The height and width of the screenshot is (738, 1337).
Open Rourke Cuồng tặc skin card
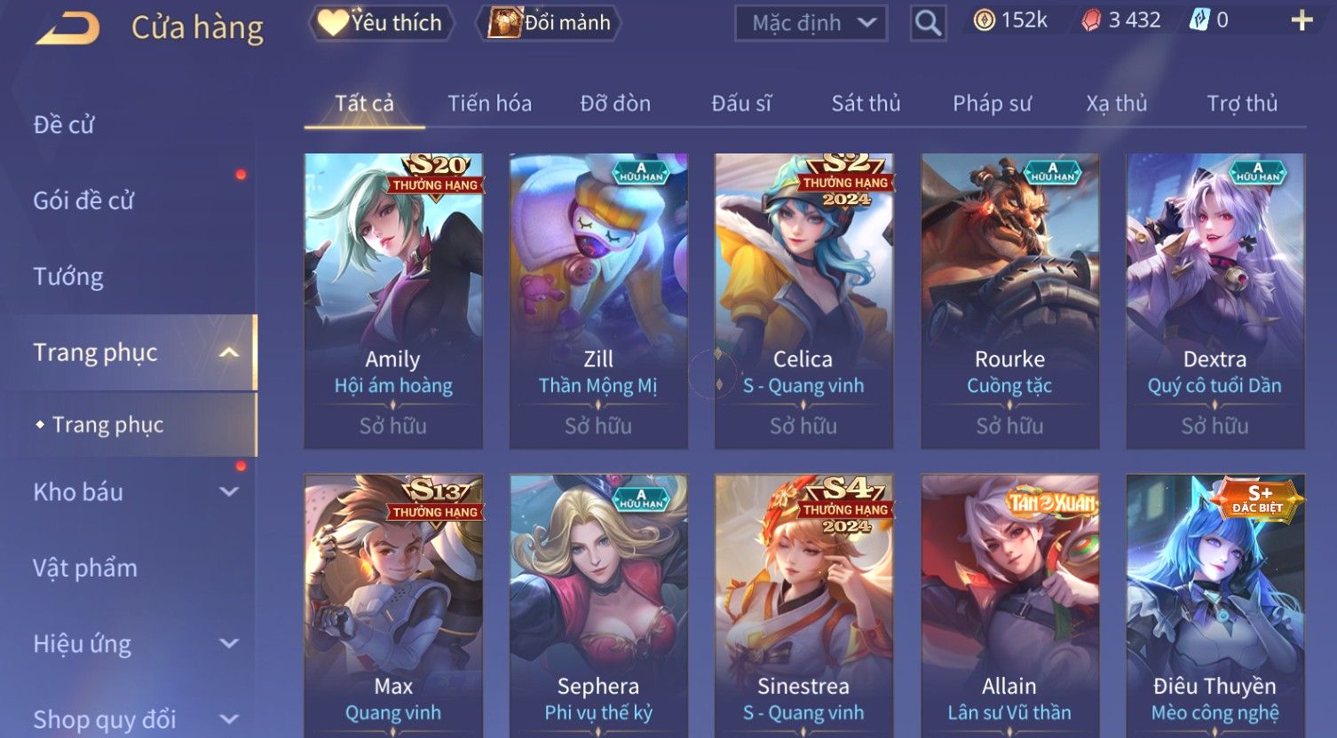point(1010,301)
